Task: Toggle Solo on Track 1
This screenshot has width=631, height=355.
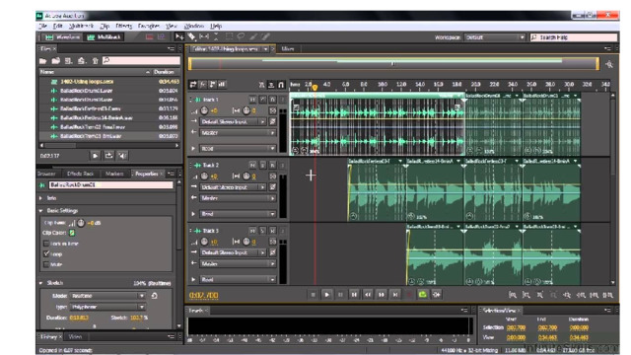Action: (x=262, y=100)
